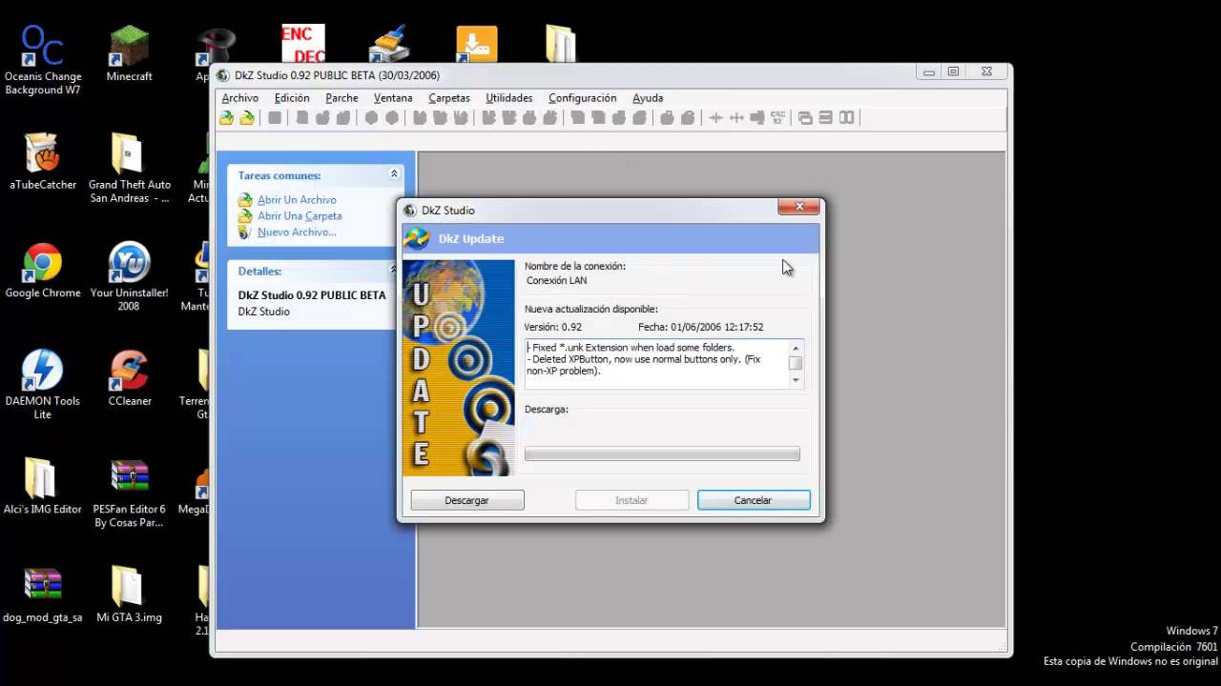Click the changelog scrollbar up arrow
Screen dimensions: 1221x686
pos(796,348)
